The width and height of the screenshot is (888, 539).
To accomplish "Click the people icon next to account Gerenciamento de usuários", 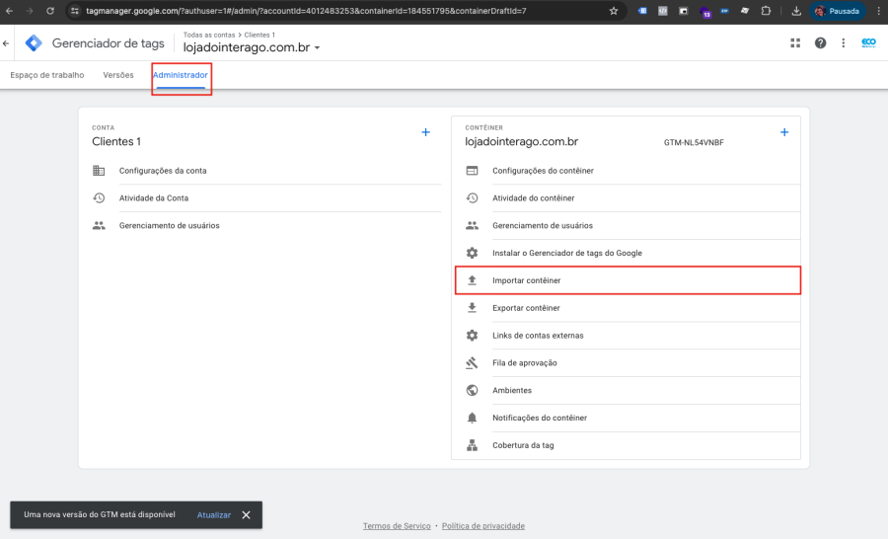I will (99, 226).
